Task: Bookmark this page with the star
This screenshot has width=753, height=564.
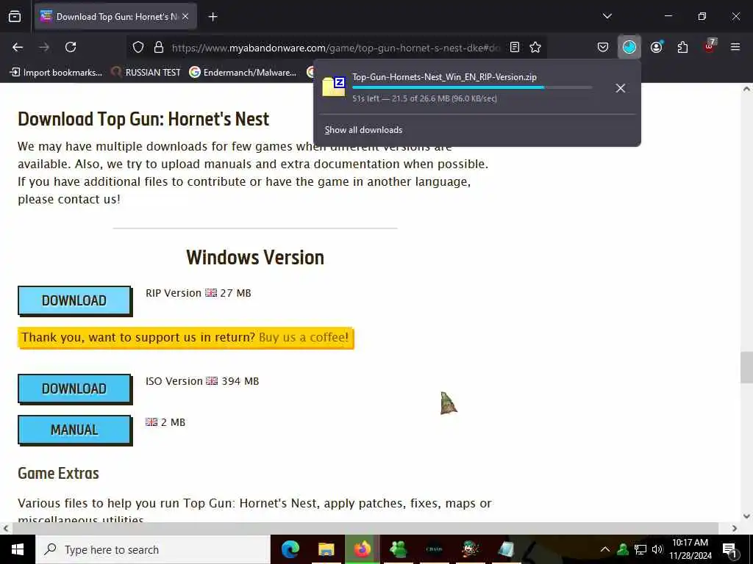Action: tap(535, 47)
